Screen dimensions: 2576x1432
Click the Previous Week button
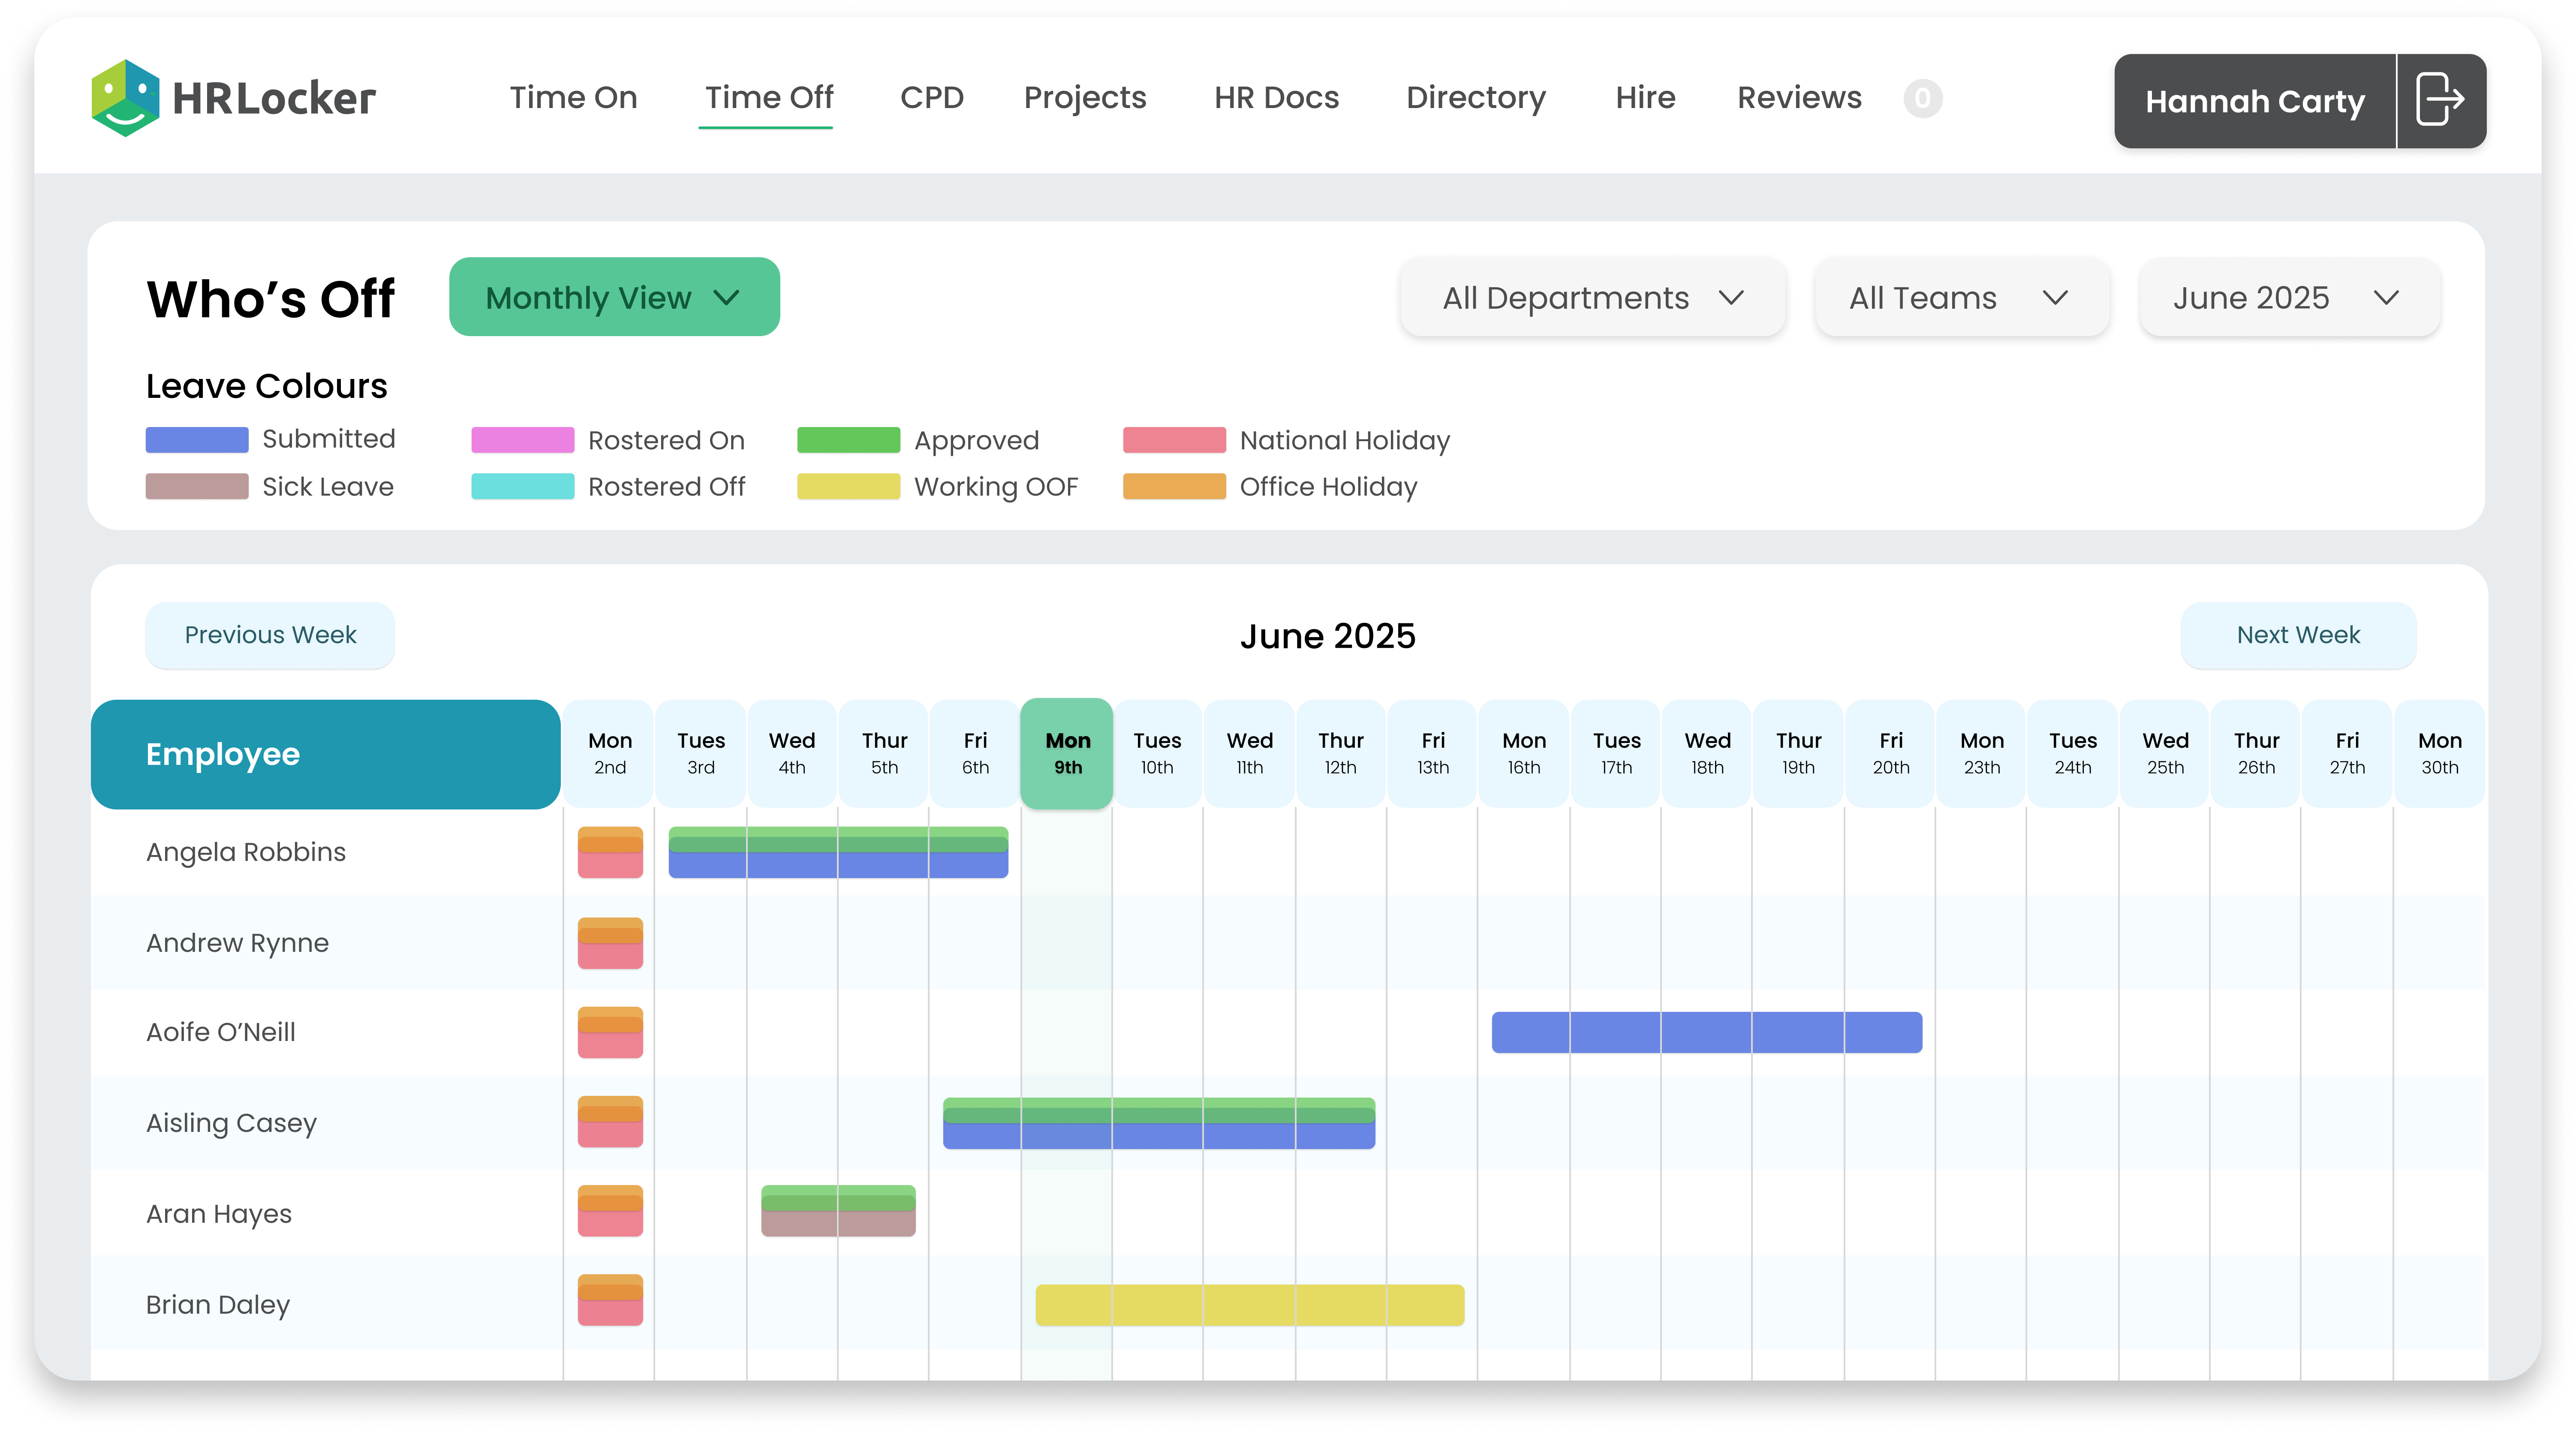tap(270, 635)
